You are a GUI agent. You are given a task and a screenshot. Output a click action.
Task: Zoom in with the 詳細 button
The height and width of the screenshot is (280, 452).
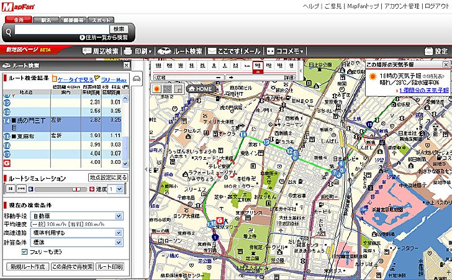point(261,78)
